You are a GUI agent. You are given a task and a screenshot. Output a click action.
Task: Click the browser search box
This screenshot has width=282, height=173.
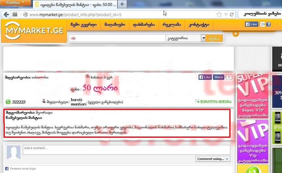coord(261,14)
